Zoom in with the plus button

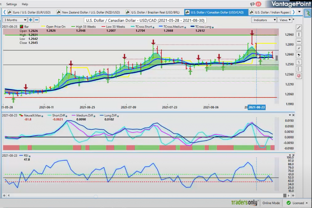pos(31,20)
